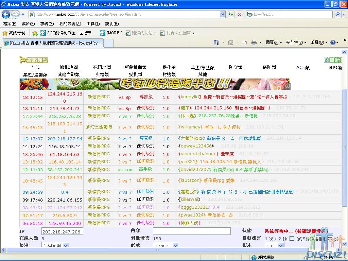Select the 火槍類 game type link

pos(102,74)
